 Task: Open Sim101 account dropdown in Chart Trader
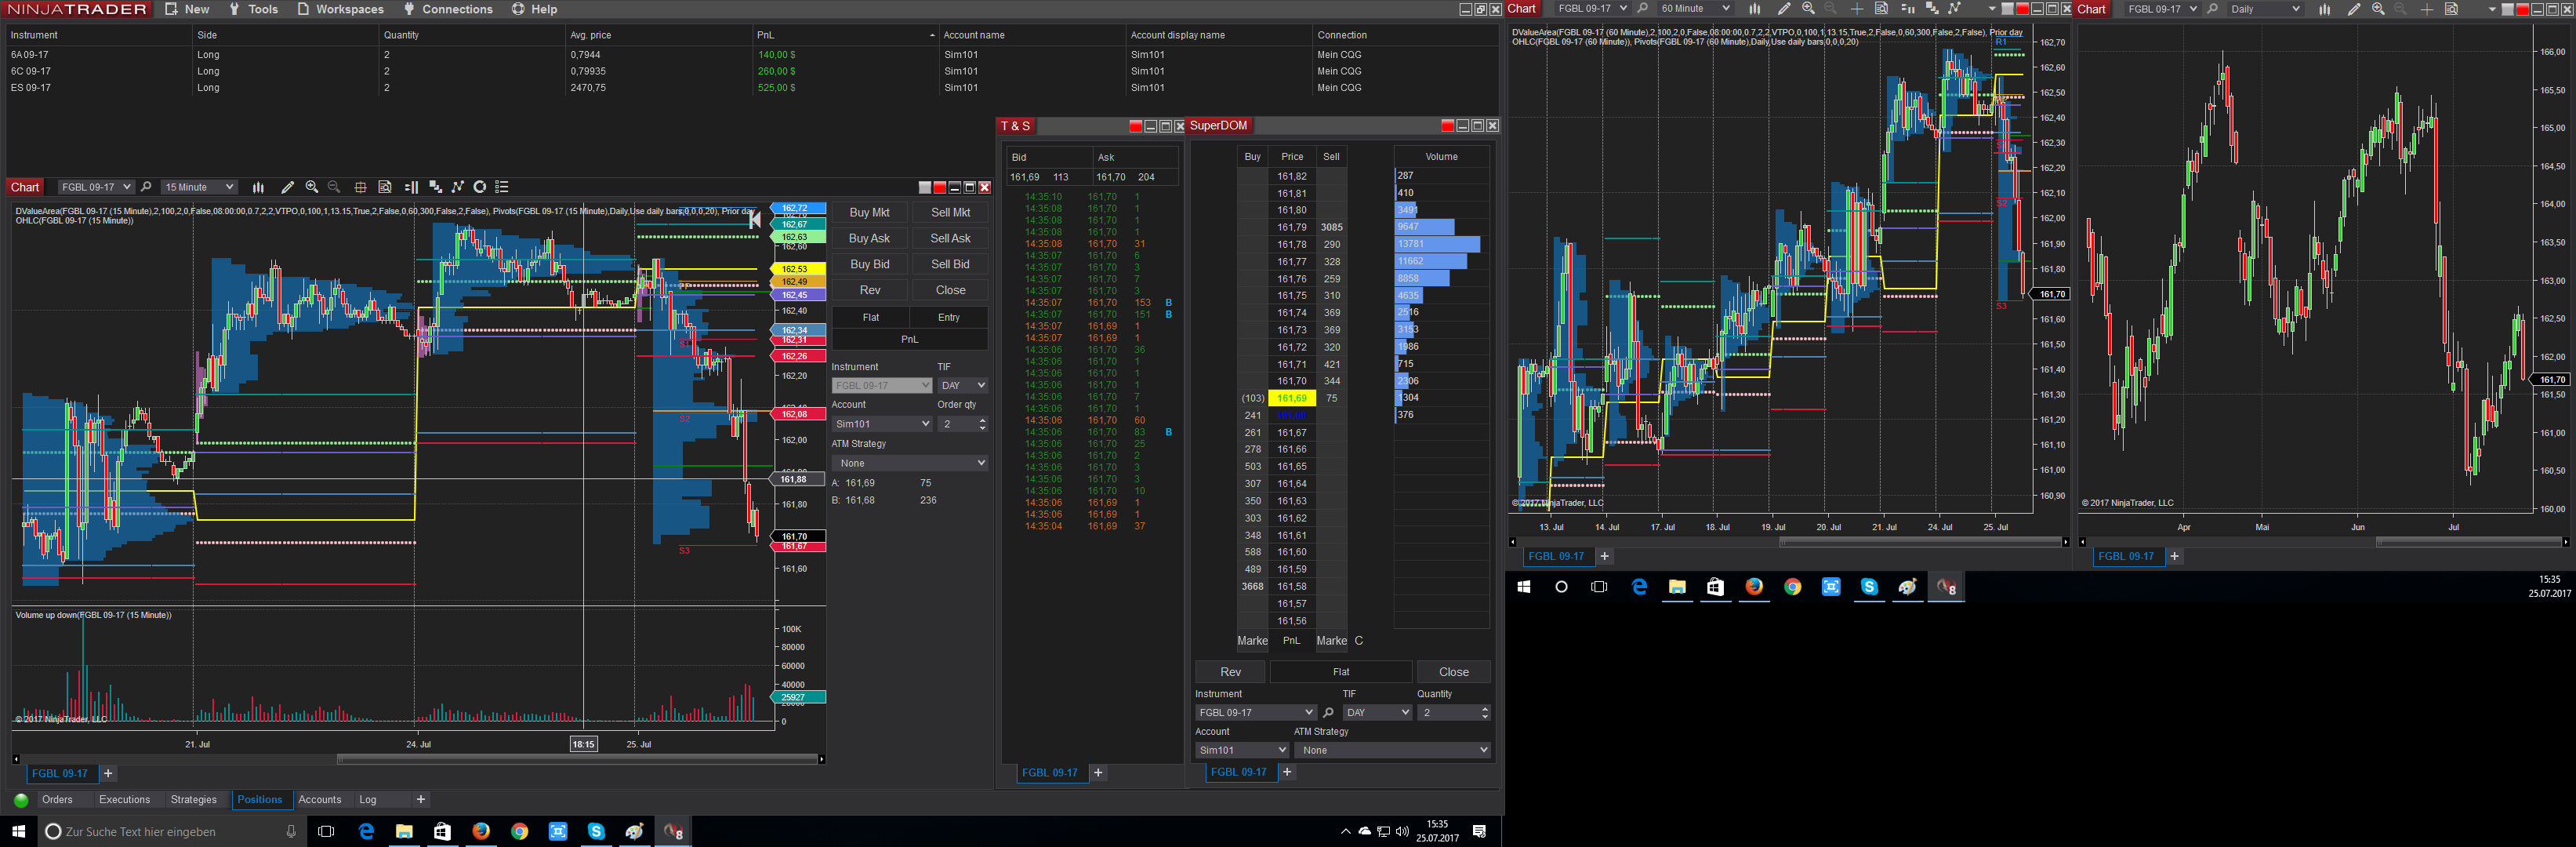coord(882,424)
